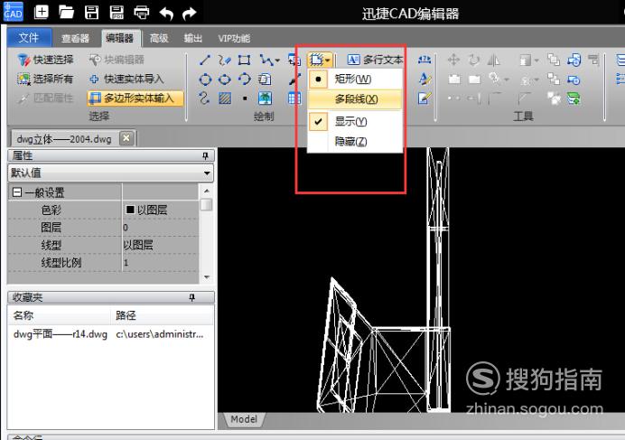Print the drawing with the printer icon
625x440 pixels.
pos(142,13)
